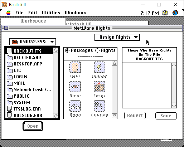Viewport: 184px width, 147px height.
Task: Bring the Workspace window to front
Action: [x=33, y=21]
